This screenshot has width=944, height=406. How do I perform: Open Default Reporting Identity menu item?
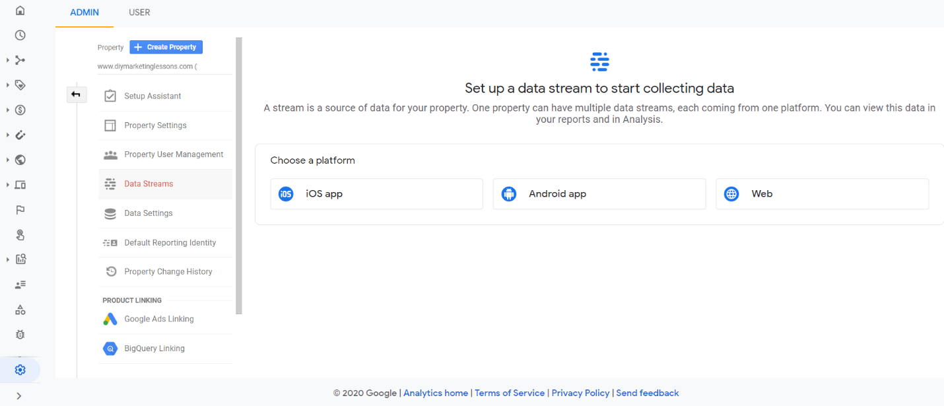point(165,242)
